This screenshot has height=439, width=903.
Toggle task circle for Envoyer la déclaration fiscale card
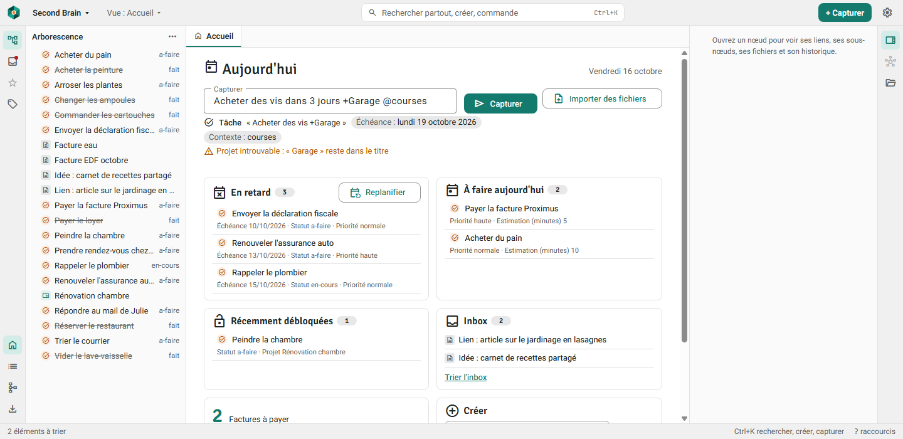click(222, 213)
